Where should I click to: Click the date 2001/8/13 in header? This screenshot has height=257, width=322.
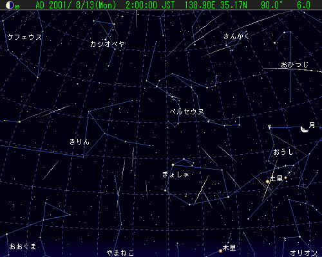76,5
